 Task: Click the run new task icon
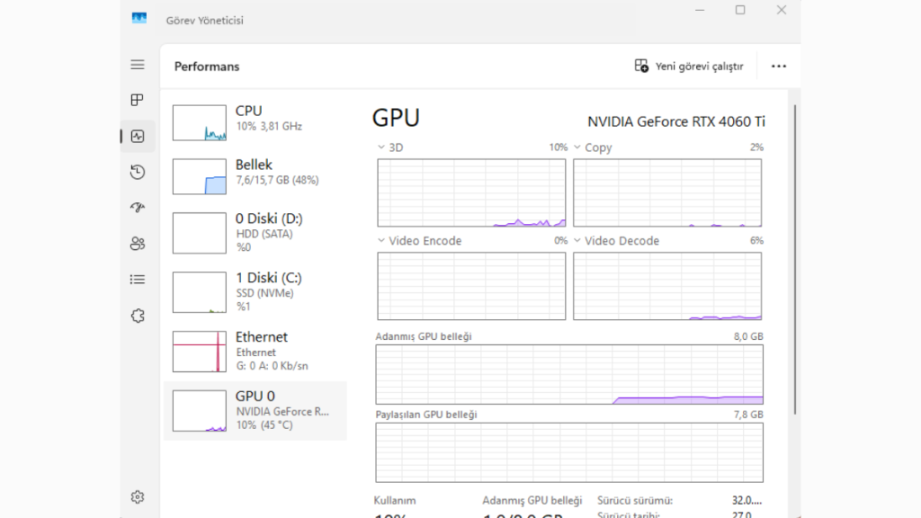click(x=641, y=66)
